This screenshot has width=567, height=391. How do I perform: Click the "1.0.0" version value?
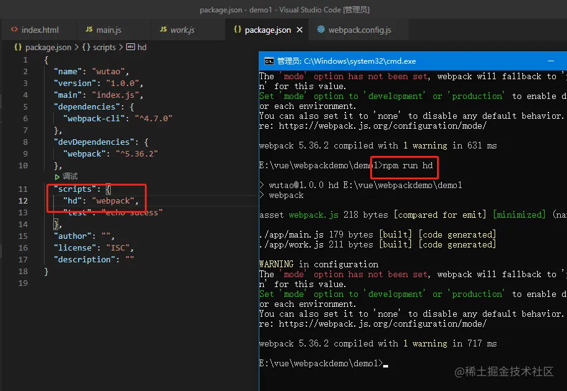click(122, 84)
